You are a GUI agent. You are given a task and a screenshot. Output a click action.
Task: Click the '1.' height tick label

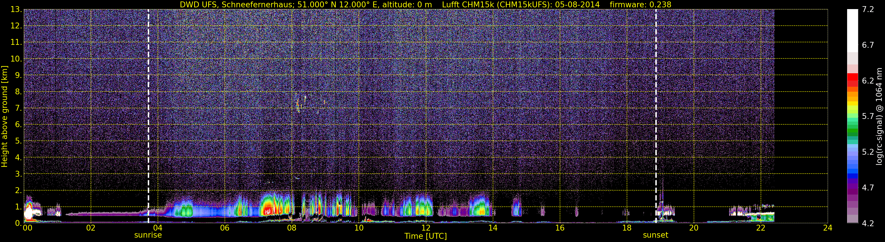18,207
